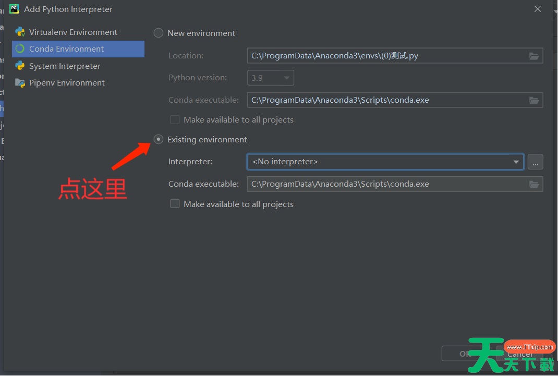Select Virtualenv Environment in the sidebar
This screenshot has height=376, width=558.
78,32
